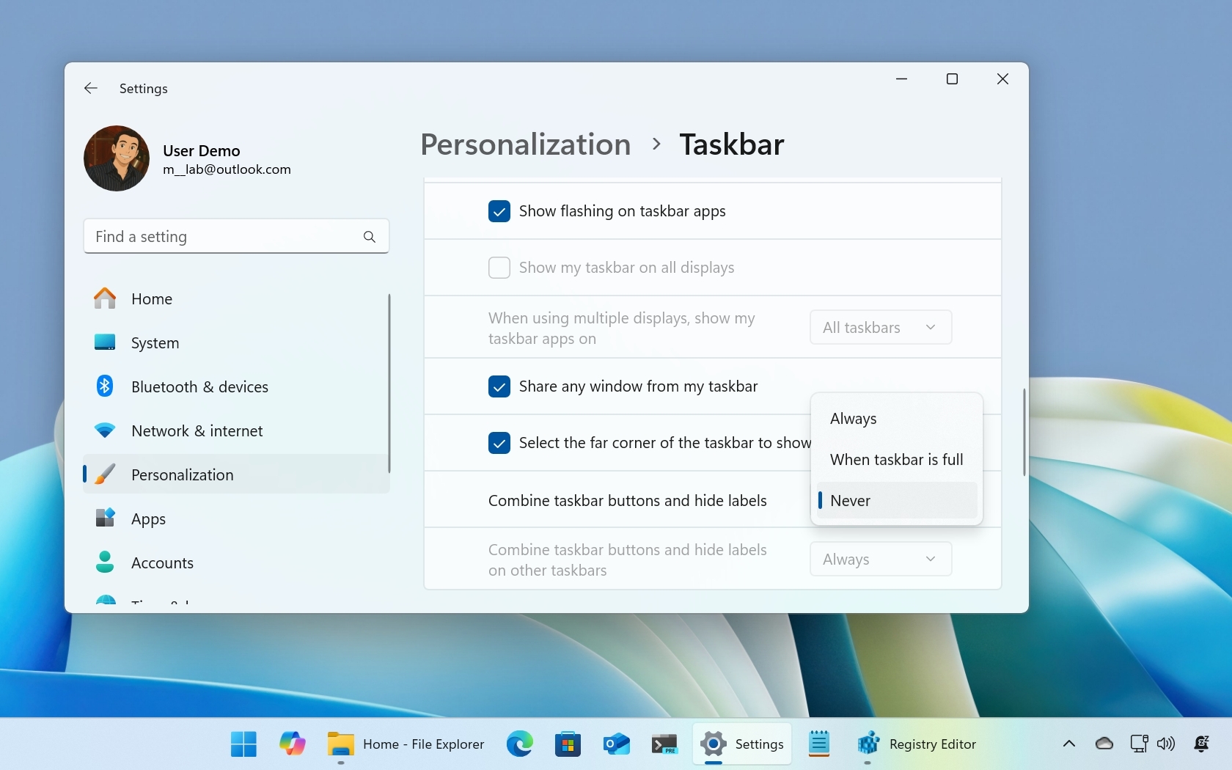Open the All taskbars dropdown
This screenshot has height=770, width=1232.
[880, 327]
